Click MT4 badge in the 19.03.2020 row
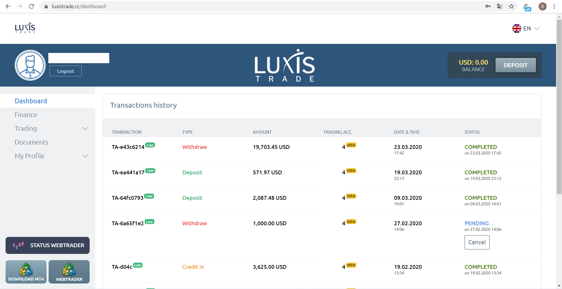Screen dimensions: 562x289 [351, 171]
